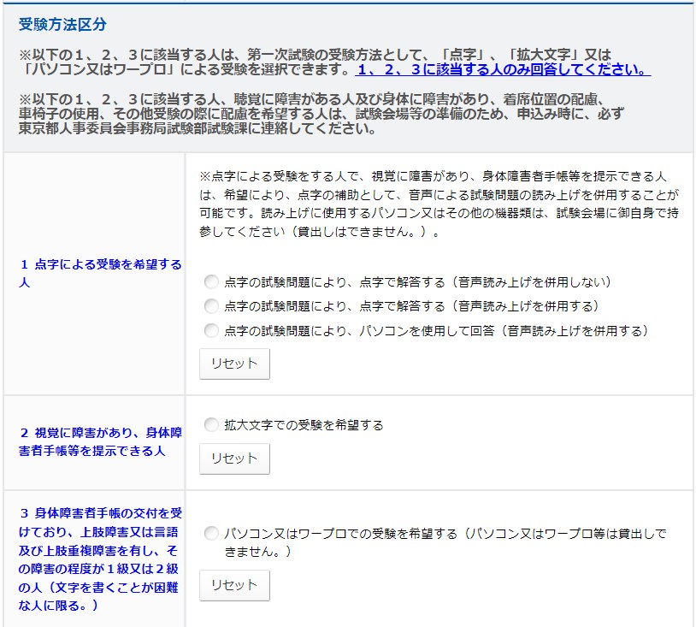Select the パソコン又はワープロでの受験 radio button
This screenshot has width=696, height=627.
point(211,534)
